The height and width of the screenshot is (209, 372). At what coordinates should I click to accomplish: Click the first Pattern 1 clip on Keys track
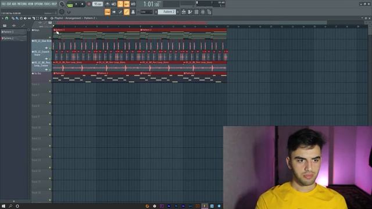[x=96, y=34]
